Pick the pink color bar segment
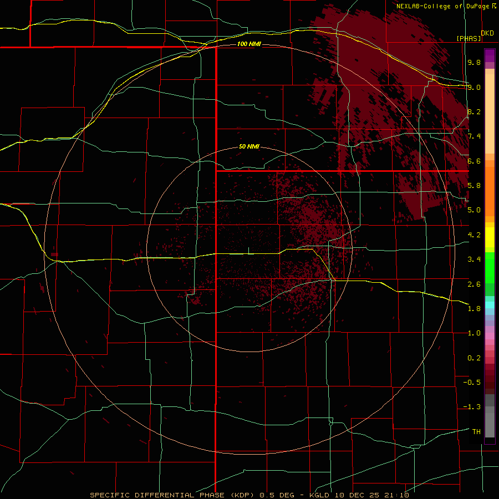The width and height of the screenshot is (499, 499). click(490, 336)
